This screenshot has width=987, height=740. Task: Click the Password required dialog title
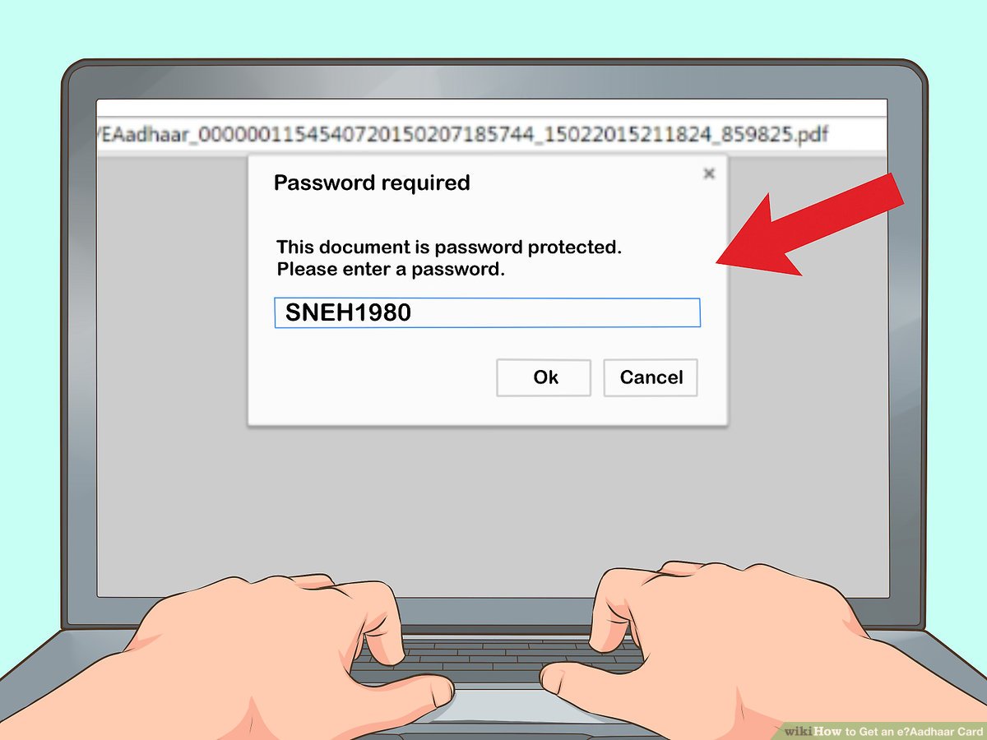[372, 183]
